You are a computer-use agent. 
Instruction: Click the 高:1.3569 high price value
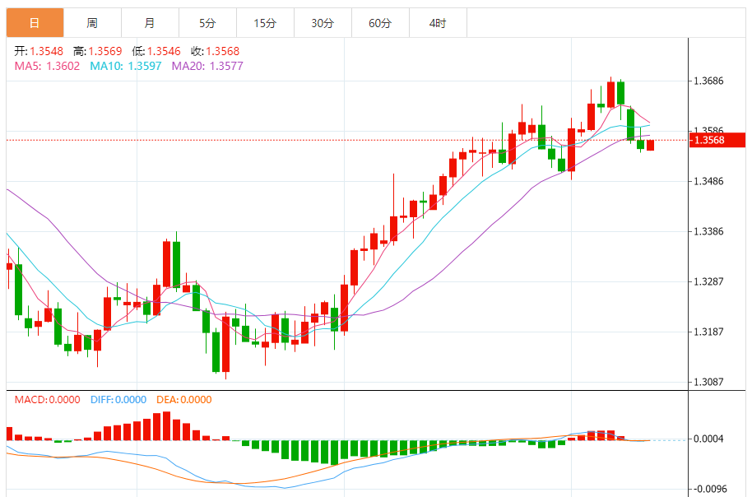tap(97, 51)
